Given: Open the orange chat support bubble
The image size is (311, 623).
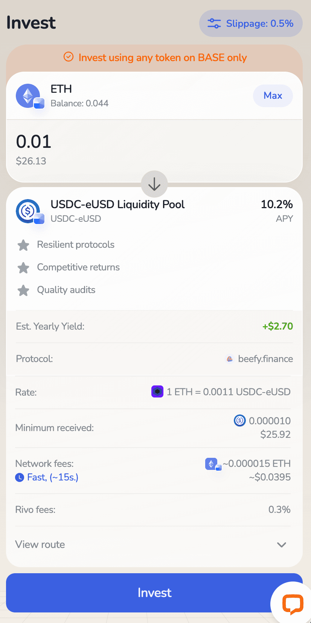Looking at the screenshot, I should [293, 603].
